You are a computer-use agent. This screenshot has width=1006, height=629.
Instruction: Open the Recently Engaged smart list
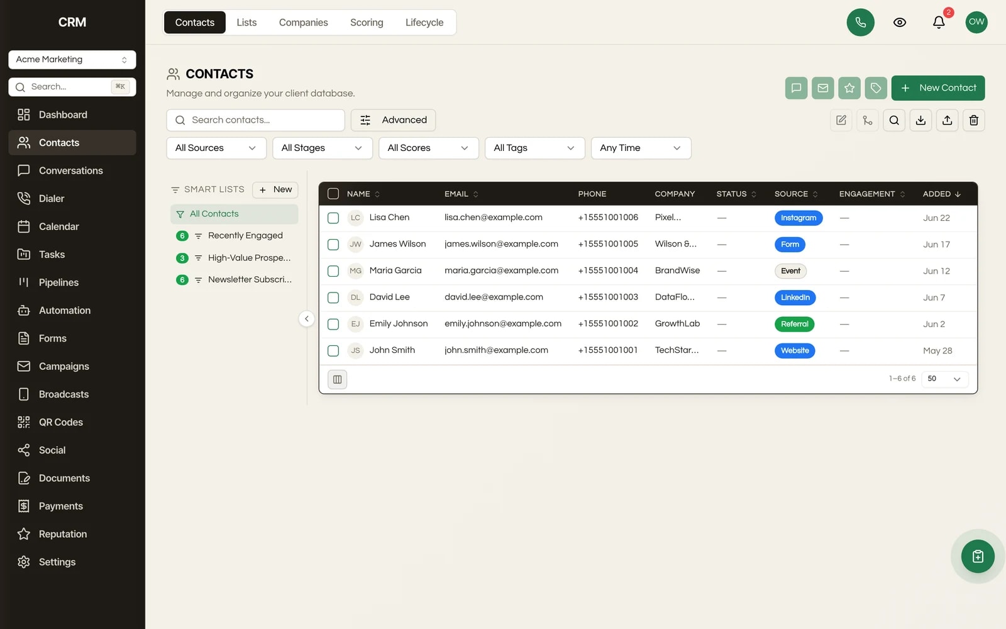click(234, 236)
